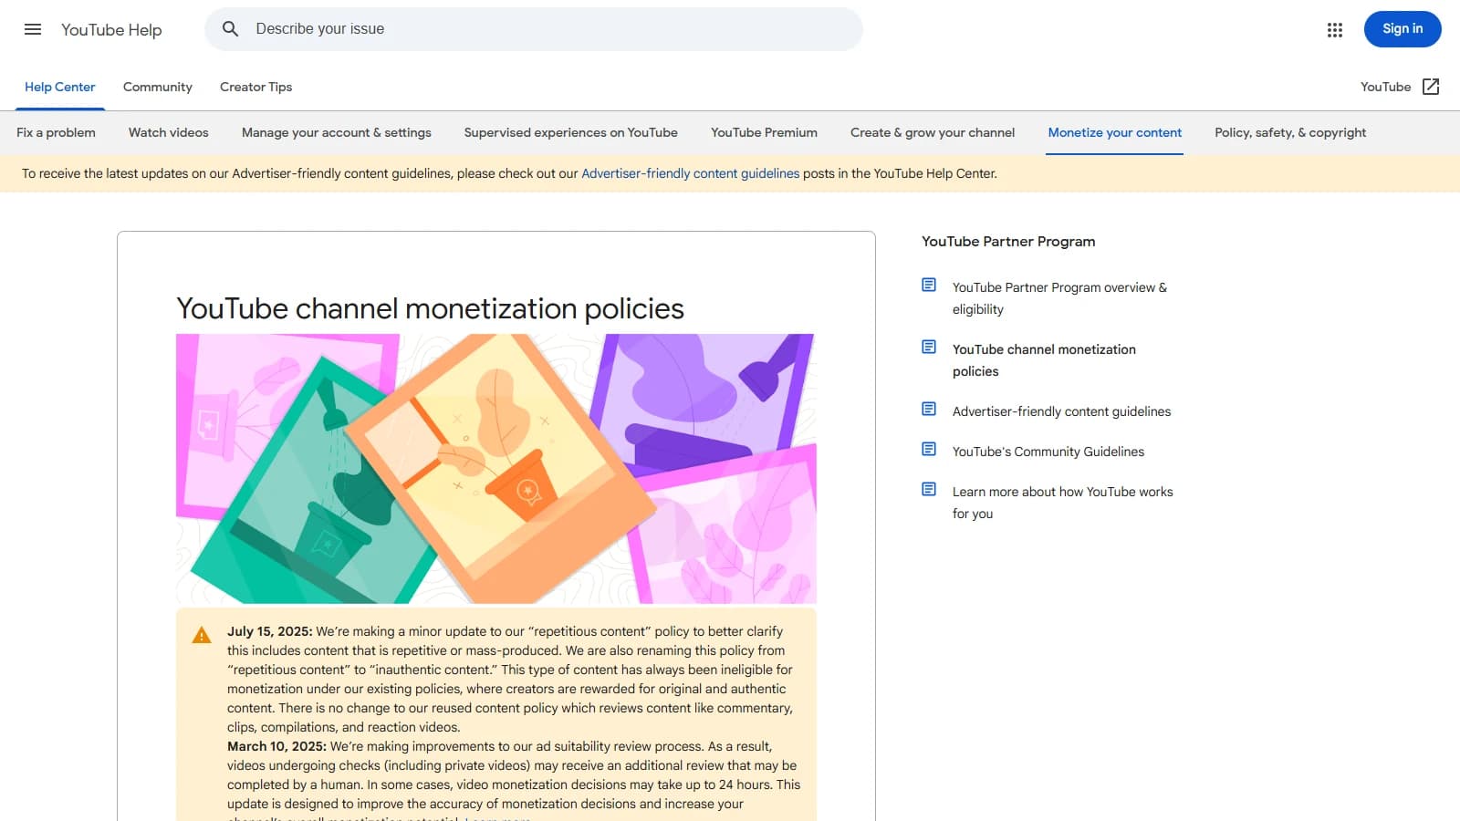Click the article icon beside Learn more about how YouTube works
Screen dimensions: 1460x821
coord(929,489)
